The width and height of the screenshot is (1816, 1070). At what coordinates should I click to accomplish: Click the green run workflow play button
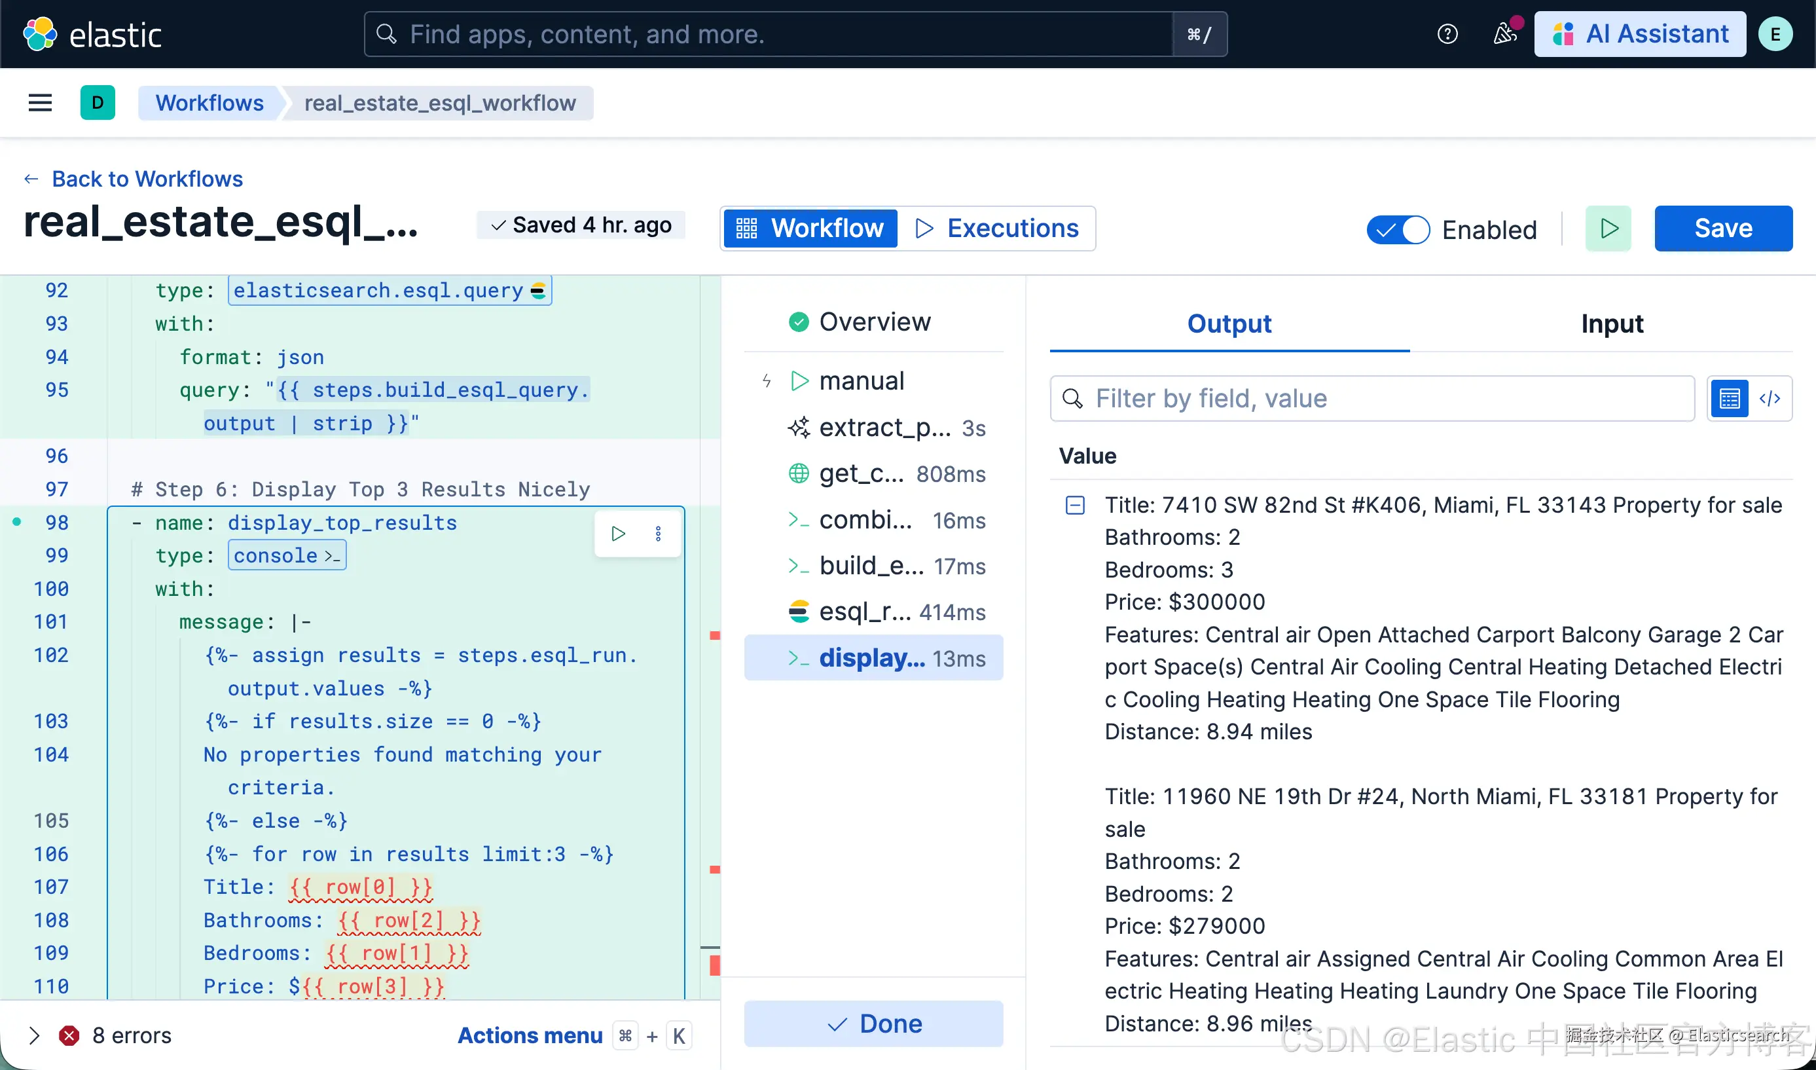(x=1608, y=229)
